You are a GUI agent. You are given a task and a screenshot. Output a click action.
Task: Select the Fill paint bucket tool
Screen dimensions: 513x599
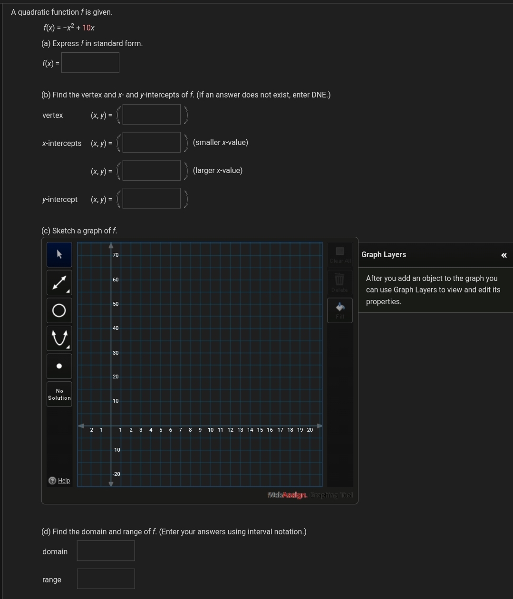(x=340, y=310)
